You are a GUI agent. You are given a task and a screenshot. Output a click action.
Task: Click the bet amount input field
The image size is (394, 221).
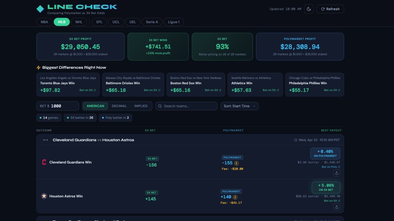coord(58,106)
